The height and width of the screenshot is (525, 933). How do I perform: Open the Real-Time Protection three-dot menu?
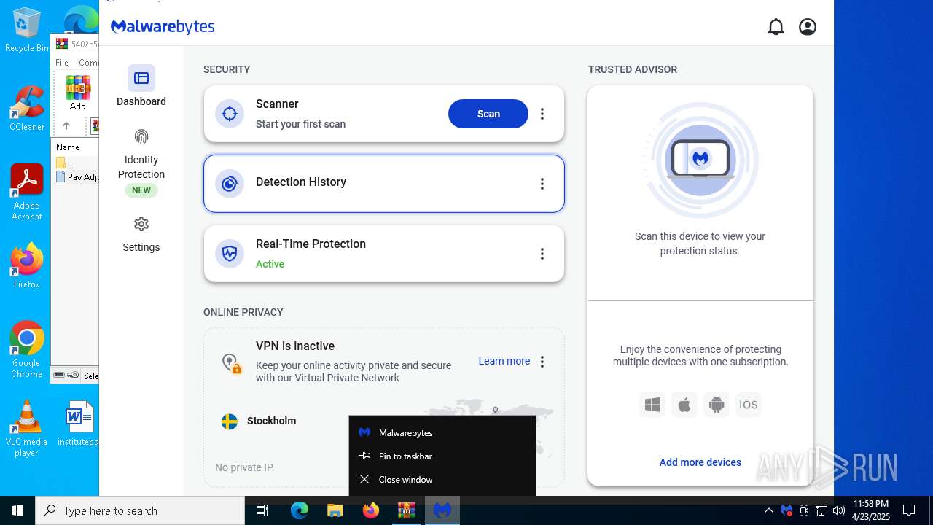click(x=542, y=254)
